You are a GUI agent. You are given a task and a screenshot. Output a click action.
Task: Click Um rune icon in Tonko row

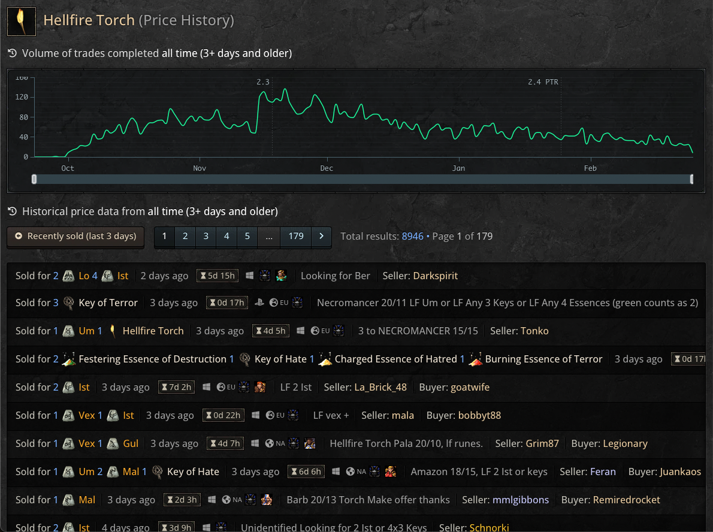69,331
